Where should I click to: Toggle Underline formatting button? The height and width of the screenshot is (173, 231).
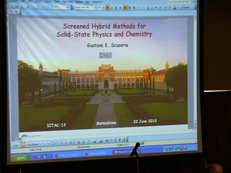click(x=116, y=8)
